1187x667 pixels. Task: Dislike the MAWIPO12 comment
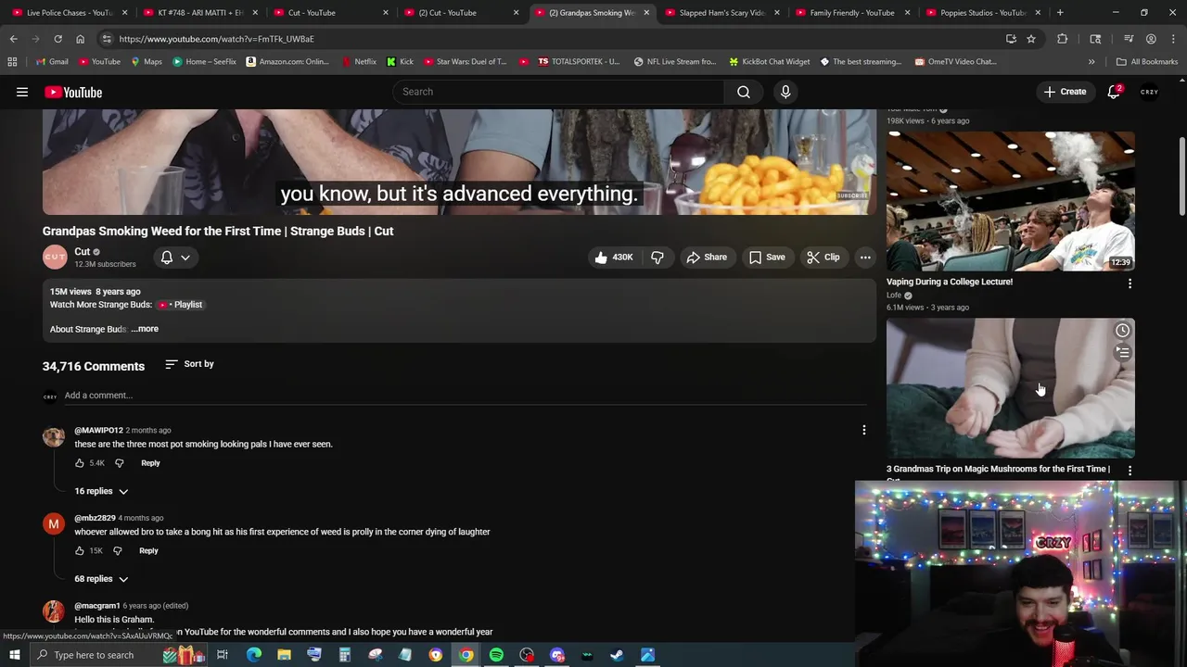tap(119, 463)
